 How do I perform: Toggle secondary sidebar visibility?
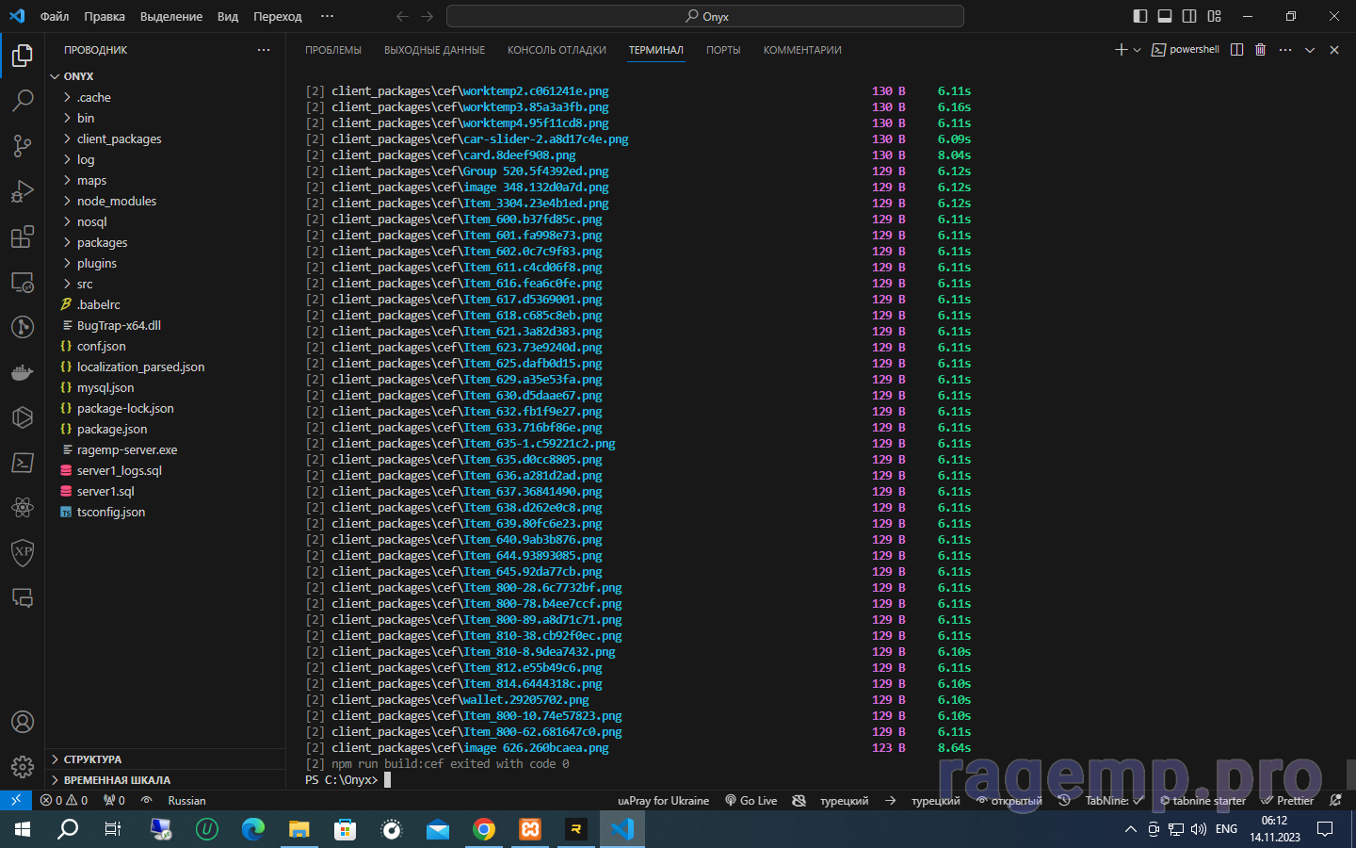click(1189, 16)
